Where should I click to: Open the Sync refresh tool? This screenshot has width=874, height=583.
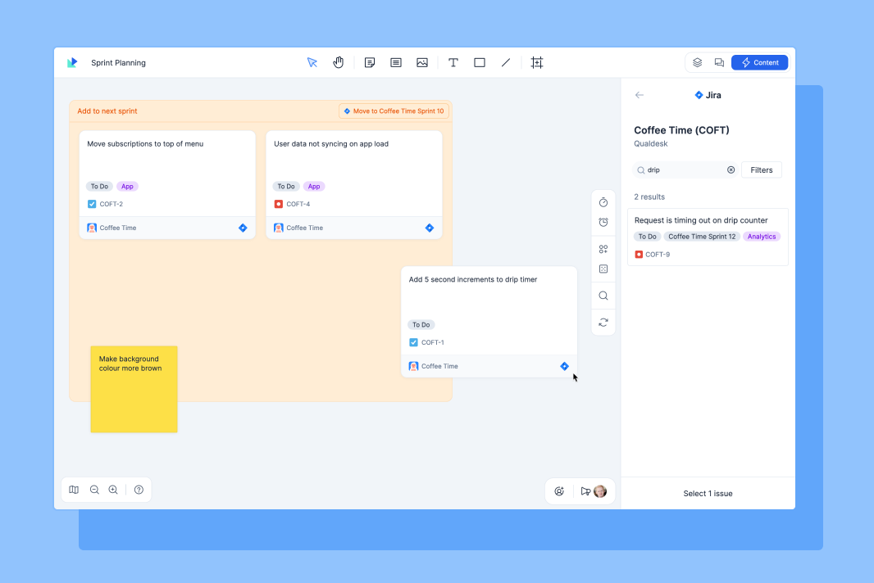pos(603,322)
